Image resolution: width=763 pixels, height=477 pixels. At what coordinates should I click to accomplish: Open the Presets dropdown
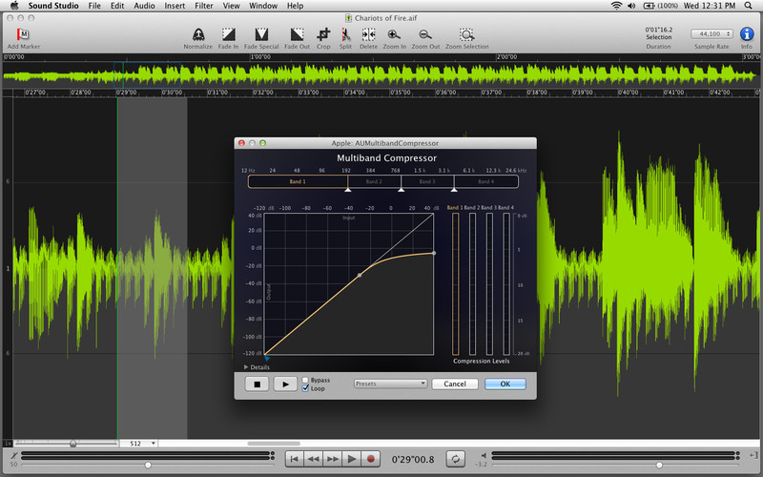click(x=389, y=384)
